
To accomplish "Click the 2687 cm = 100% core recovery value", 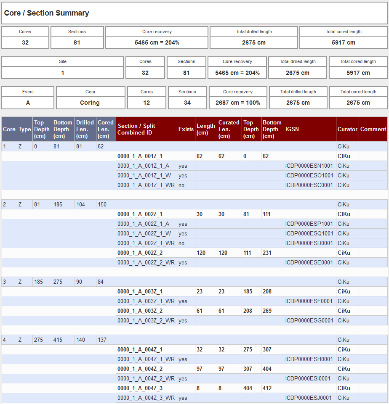I will click(238, 103).
